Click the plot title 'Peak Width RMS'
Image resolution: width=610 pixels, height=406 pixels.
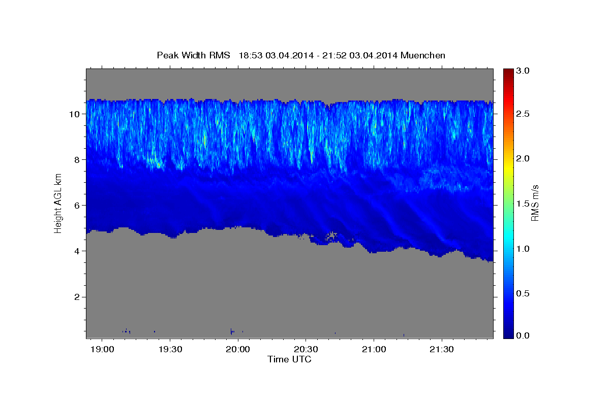coord(193,55)
